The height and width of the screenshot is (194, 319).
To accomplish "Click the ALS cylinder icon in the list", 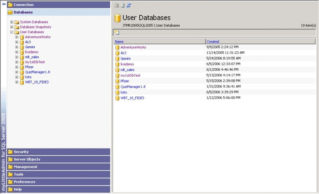I will click(117, 53).
